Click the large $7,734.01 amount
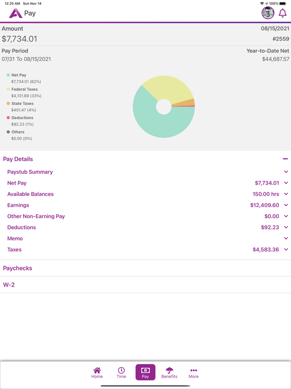Image resolution: width=291 pixels, height=389 pixels. pos(20,39)
